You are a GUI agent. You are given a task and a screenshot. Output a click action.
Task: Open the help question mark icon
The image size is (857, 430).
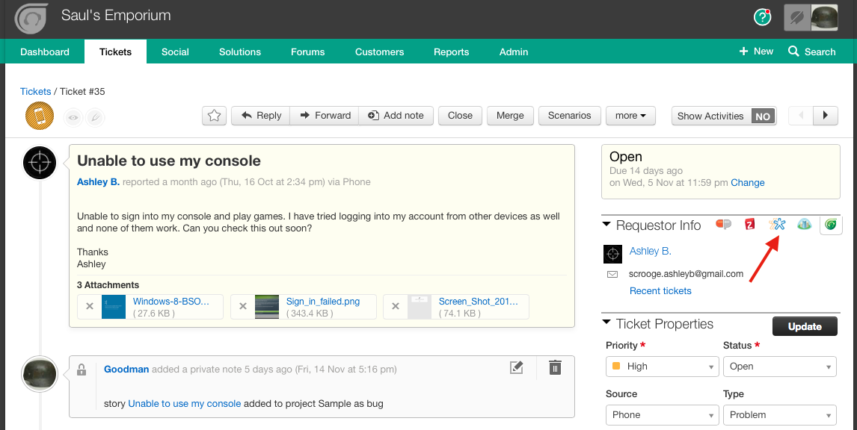pos(762,17)
